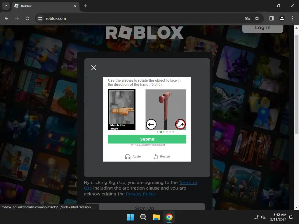Open the network status tray icon

pyautogui.click(x=256, y=217)
